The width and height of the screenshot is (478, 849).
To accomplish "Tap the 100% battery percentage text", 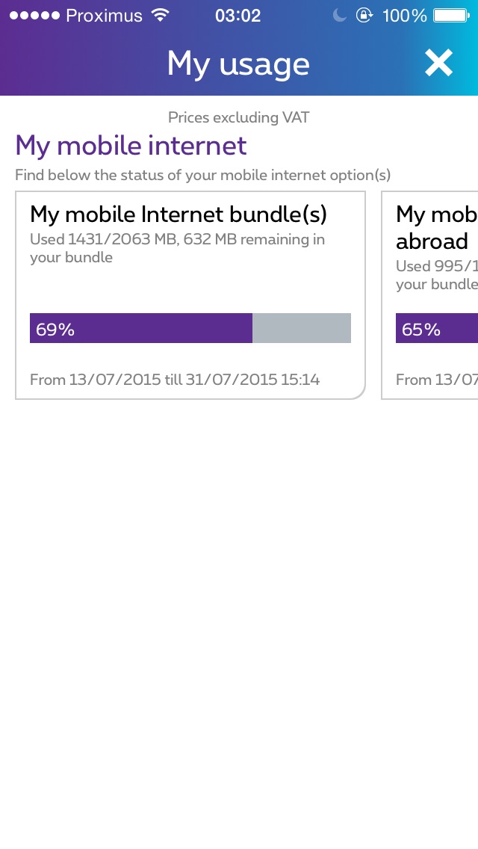I will click(x=404, y=16).
